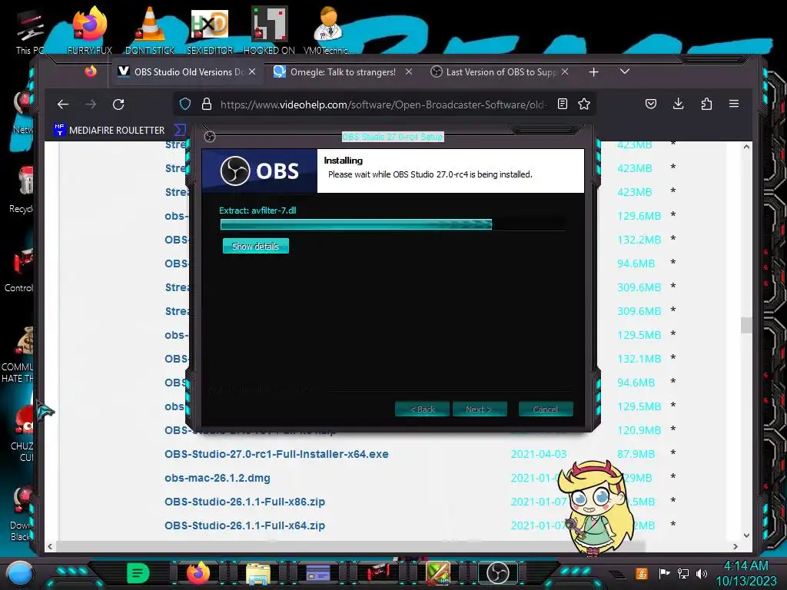
Task: Click the Back button in OBS setup
Action: click(422, 409)
